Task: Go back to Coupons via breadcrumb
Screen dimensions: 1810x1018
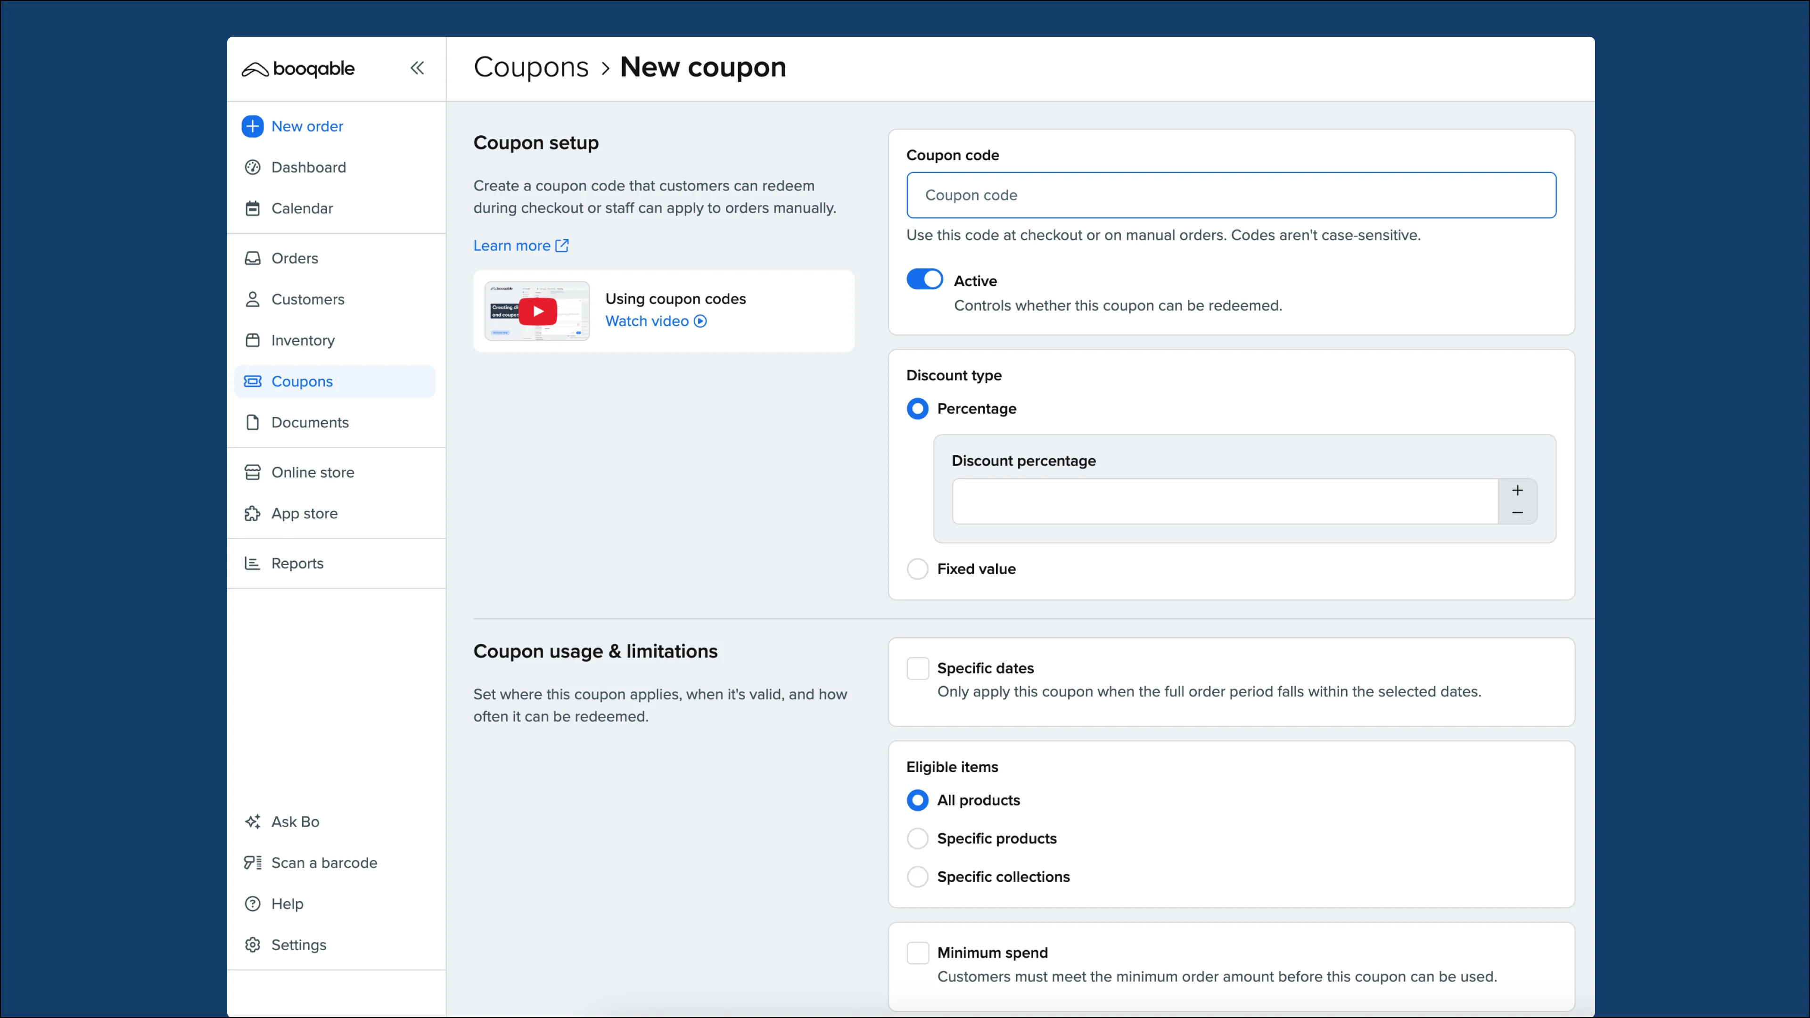Action: click(530, 67)
